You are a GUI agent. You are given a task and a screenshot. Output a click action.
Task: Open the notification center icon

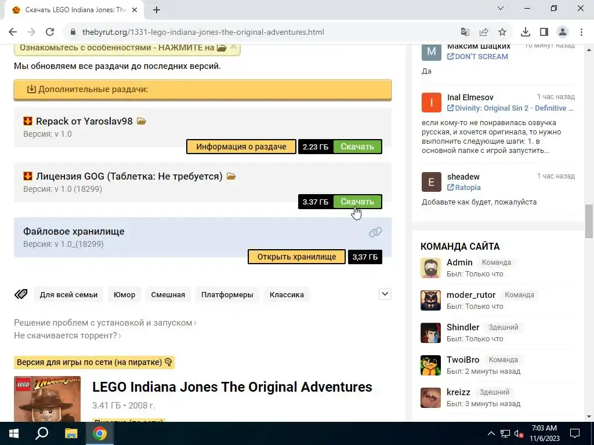575,433
